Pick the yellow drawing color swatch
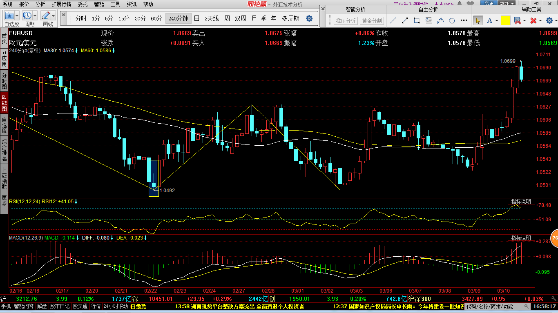 click(506, 20)
